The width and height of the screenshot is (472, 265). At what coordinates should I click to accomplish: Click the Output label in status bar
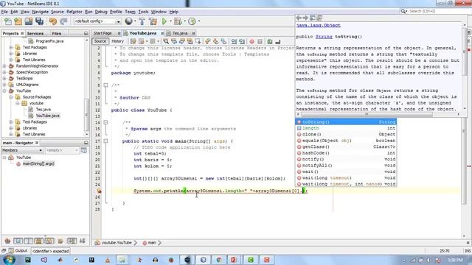point(21,250)
